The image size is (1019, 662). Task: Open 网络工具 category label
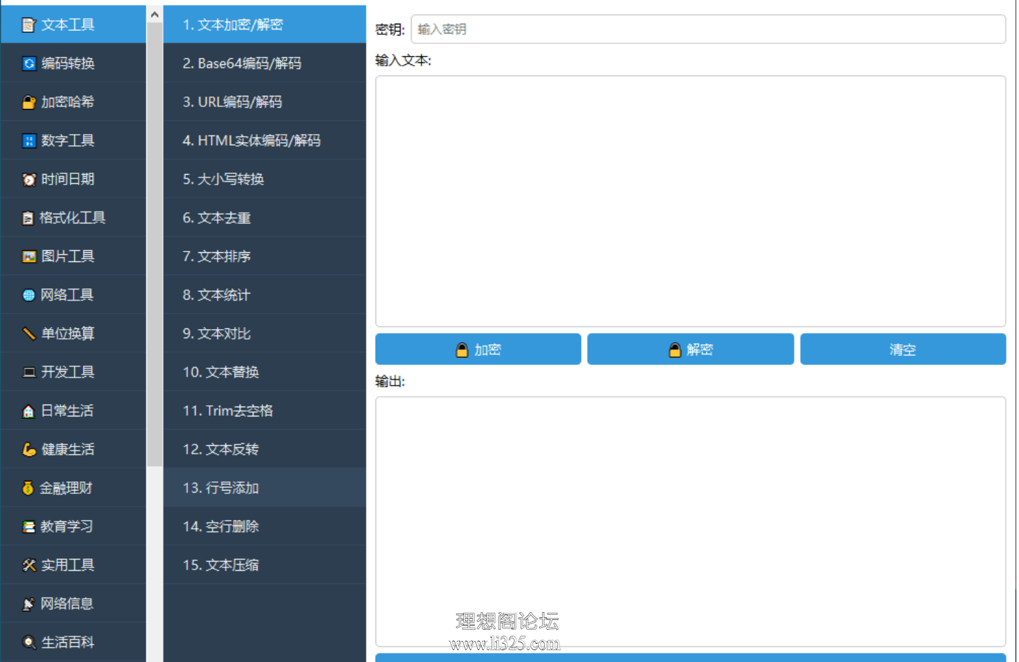point(68,296)
